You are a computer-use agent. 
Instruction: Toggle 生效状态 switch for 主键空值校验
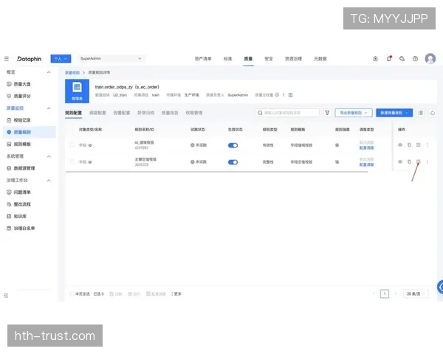tap(233, 162)
